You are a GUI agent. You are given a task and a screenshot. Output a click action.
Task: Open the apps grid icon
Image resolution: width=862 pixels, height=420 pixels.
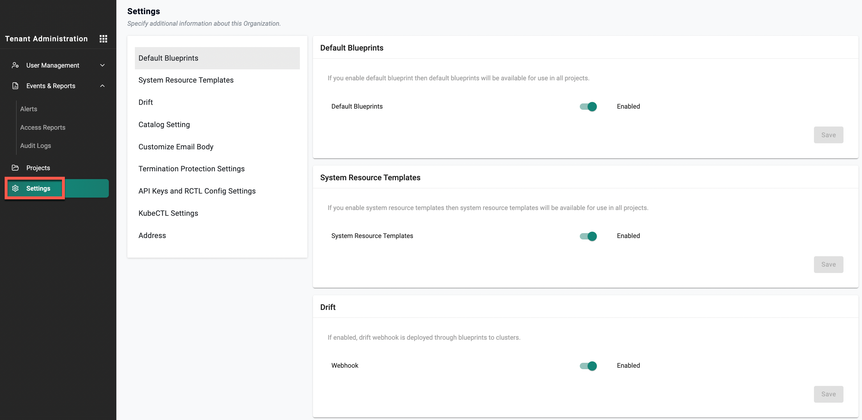[x=103, y=39]
